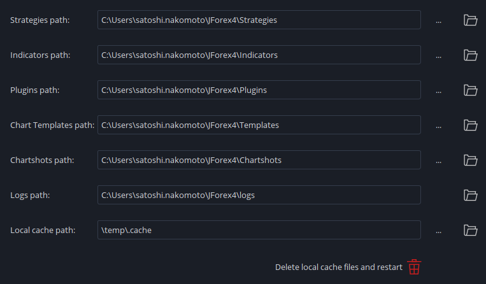Open Local cache folder icon

(x=470, y=231)
